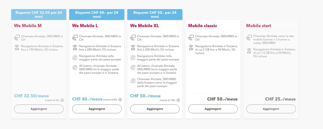Click the Risparmi CHF 50.- savings banner
323x129 pixels.
tap(155, 15)
